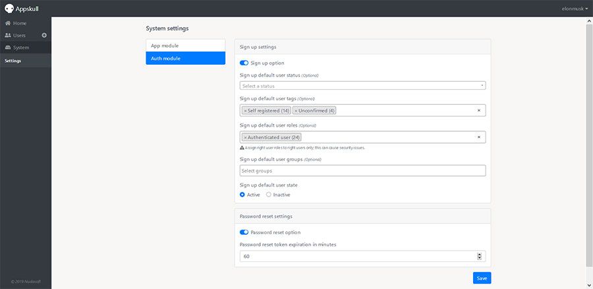Click the token expiration minutes stepper
This screenshot has height=289, width=593.
coord(479,256)
